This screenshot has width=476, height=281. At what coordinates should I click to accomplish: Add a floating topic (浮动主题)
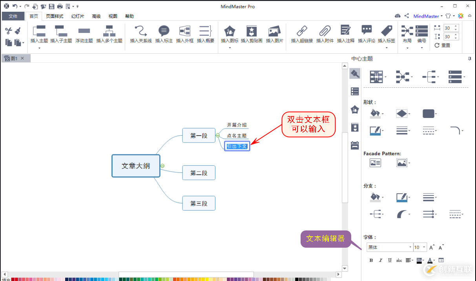coord(84,31)
